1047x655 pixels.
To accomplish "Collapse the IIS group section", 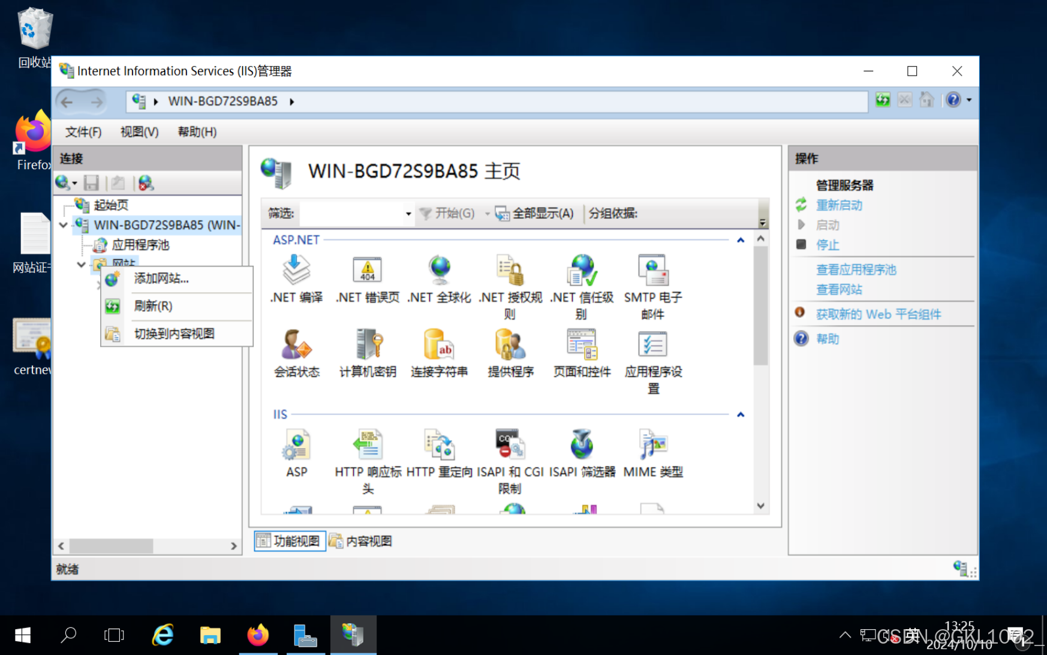I will click(x=741, y=414).
